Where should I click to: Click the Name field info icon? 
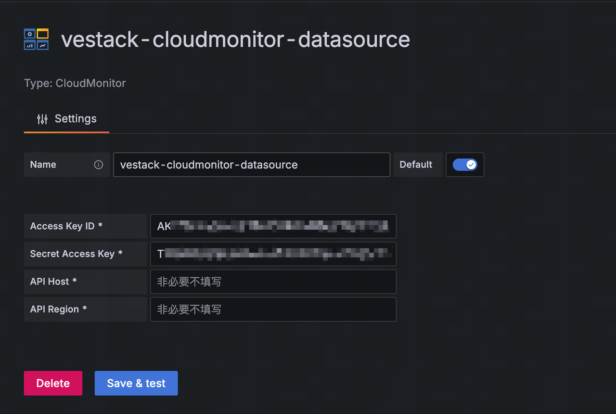click(99, 165)
